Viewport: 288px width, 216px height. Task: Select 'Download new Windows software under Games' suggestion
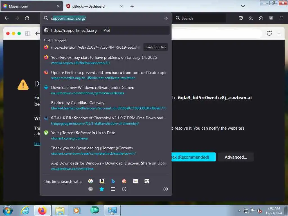(106, 90)
